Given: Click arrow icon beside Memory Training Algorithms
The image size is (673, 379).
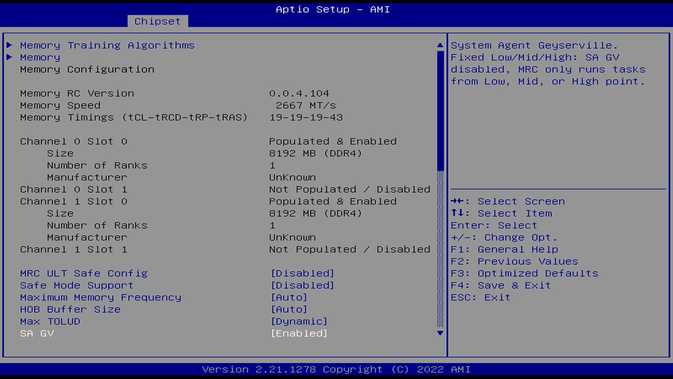Looking at the screenshot, I should pos(9,45).
